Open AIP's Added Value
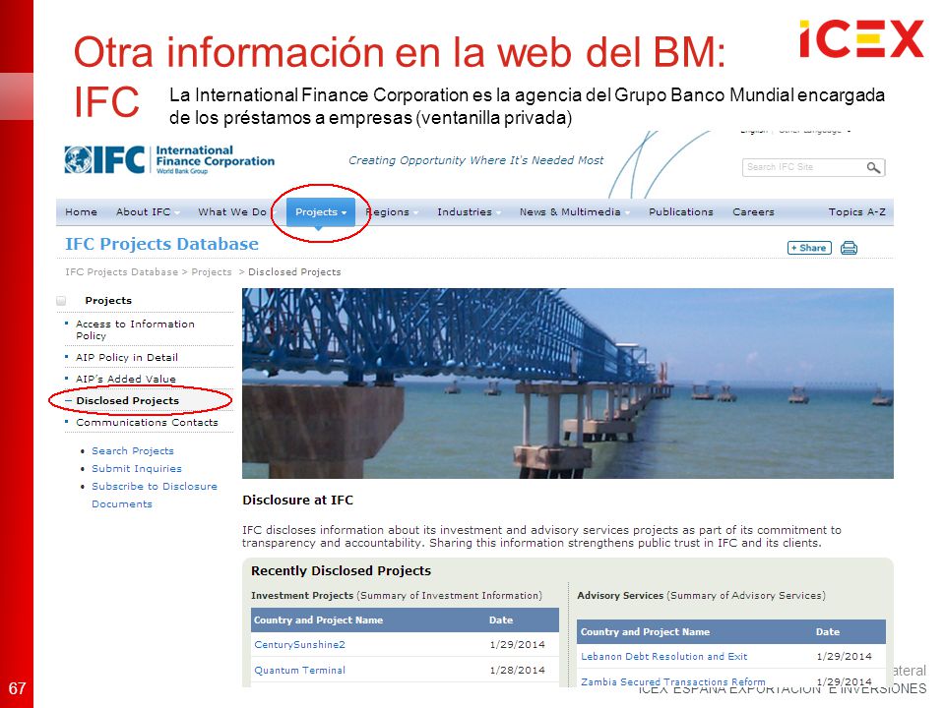The height and width of the screenshot is (708, 945). pyautogui.click(x=125, y=379)
